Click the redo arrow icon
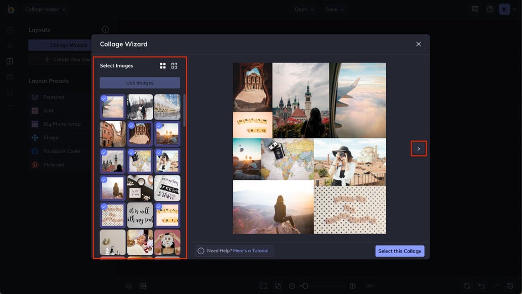Viewport: 522px width, 294px height. [x=496, y=286]
